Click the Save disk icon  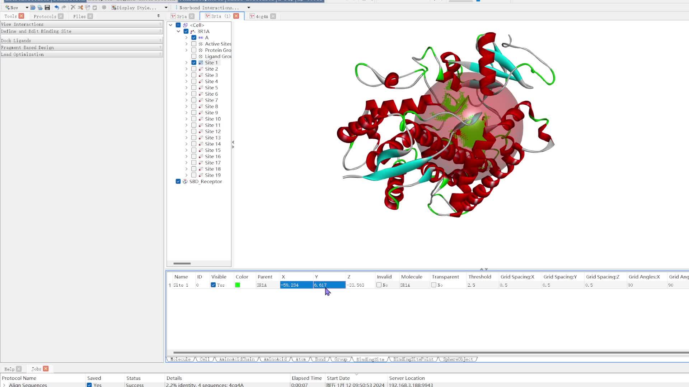click(x=47, y=8)
